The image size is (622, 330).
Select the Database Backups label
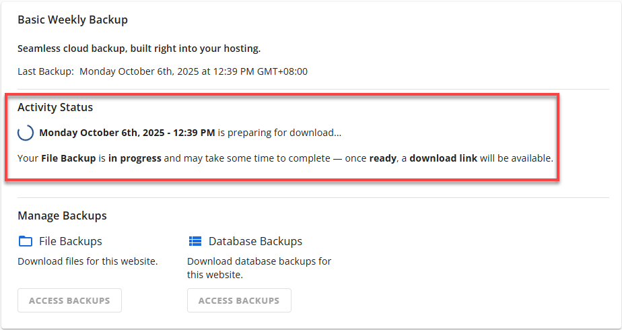(255, 241)
